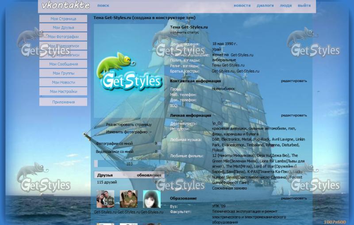Screen dimensions: 354x225
Task: Open Мои Группы from the sidebar
Action: 63,73
